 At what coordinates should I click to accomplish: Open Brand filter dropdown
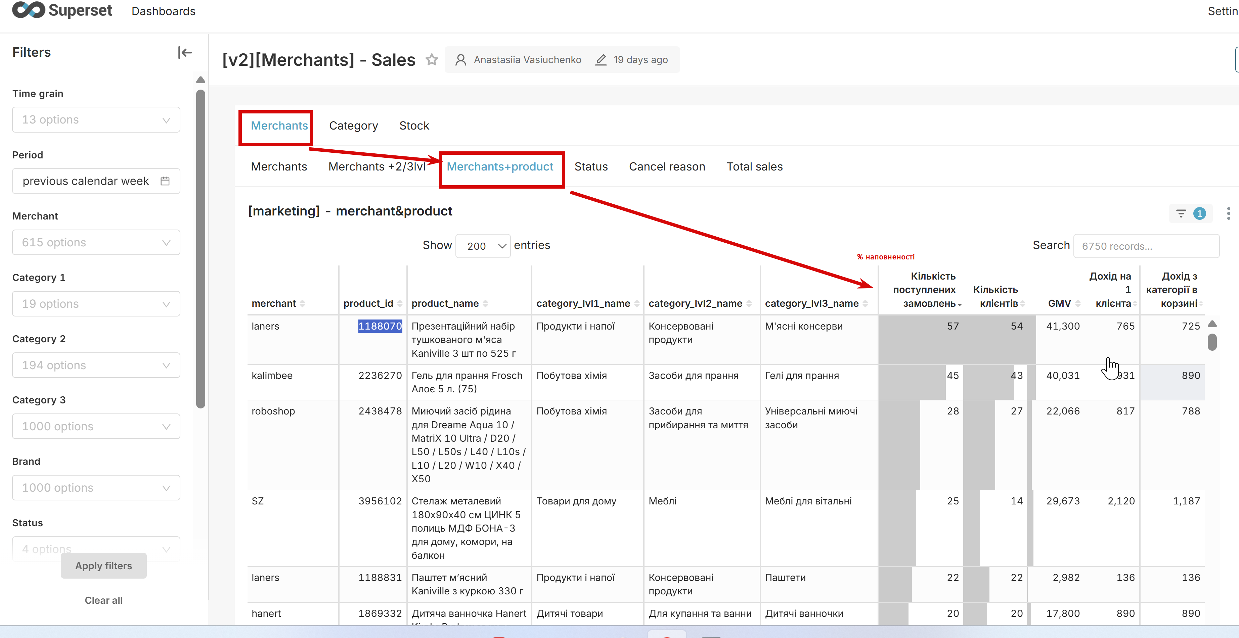pos(96,488)
